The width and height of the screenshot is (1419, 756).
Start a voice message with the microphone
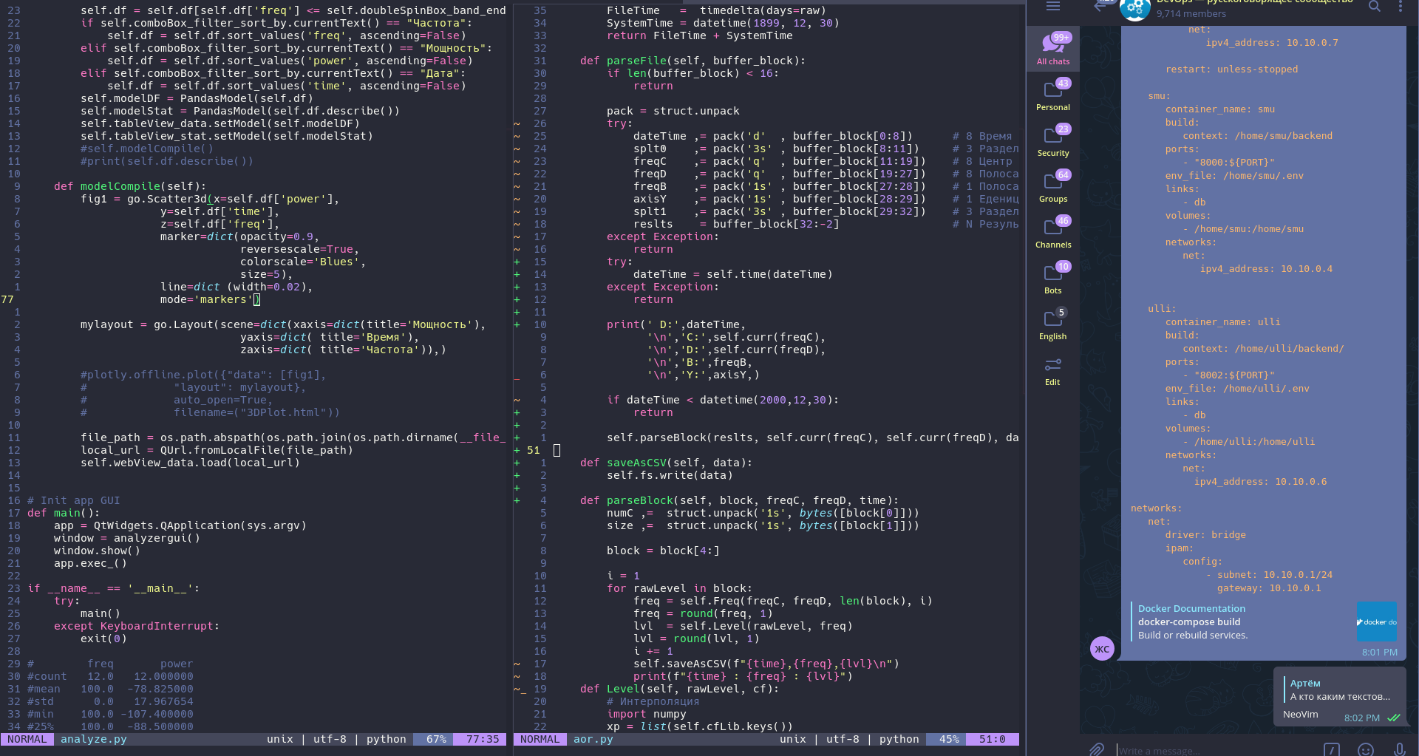click(1400, 749)
